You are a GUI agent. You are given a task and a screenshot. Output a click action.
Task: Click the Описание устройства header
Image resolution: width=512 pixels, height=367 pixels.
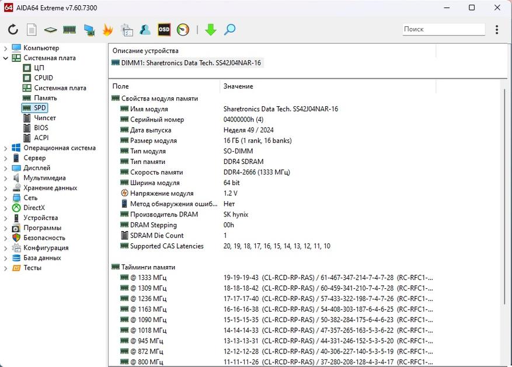[x=272, y=51]
